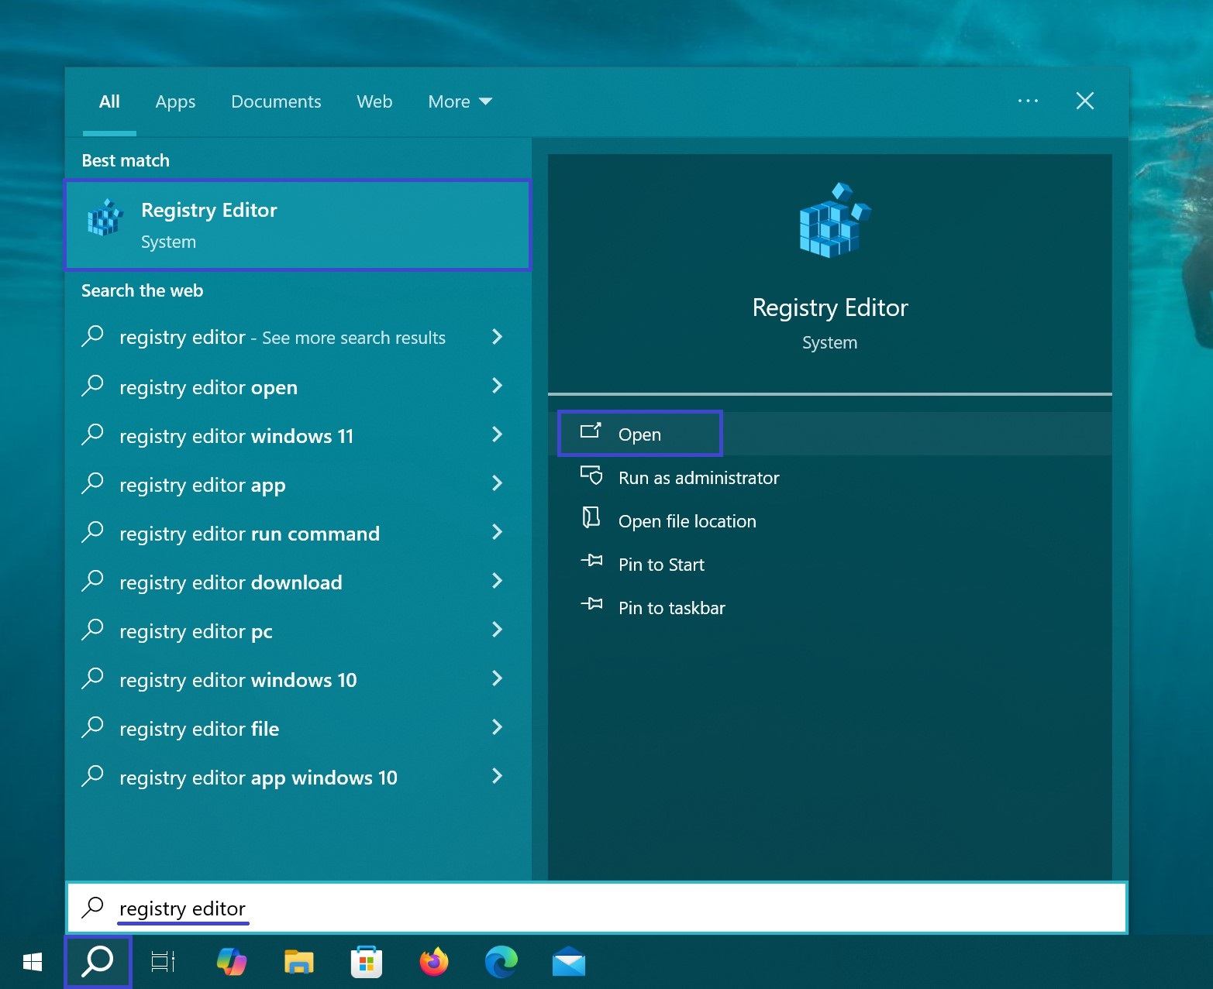1213x989 pixels.
Task: Expand chevron for 'registry editor app'
Action: pyautogui.click(x=498, y=483)
